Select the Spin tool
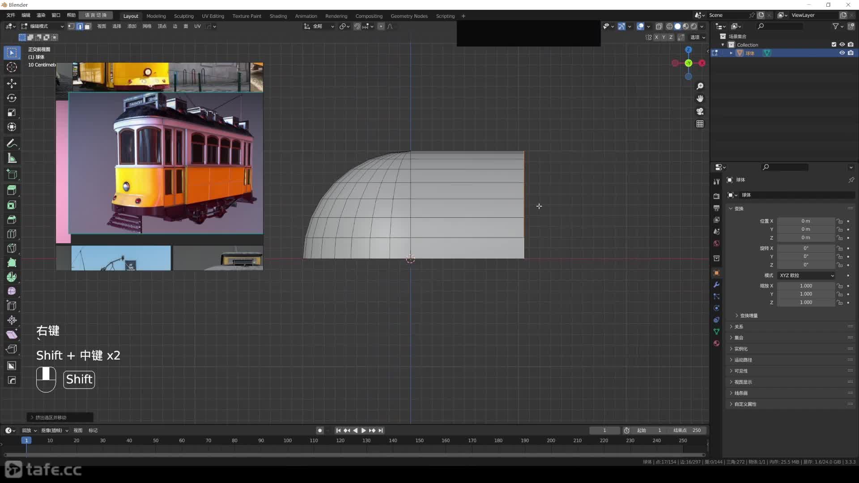The height and width of the screenshot is (483, 859). (x=12, y=277)
